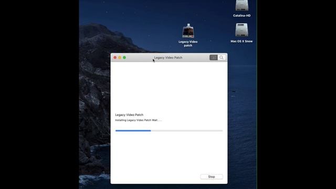Click the Catalina-HD drive label
This screenshot has height=189, width=336.
pyautogui.click(x=241, y=16)
